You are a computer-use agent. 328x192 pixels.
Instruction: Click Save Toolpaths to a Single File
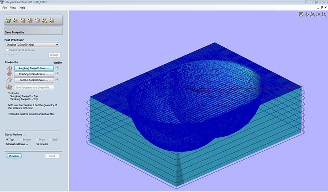click(x=34, y=88)
